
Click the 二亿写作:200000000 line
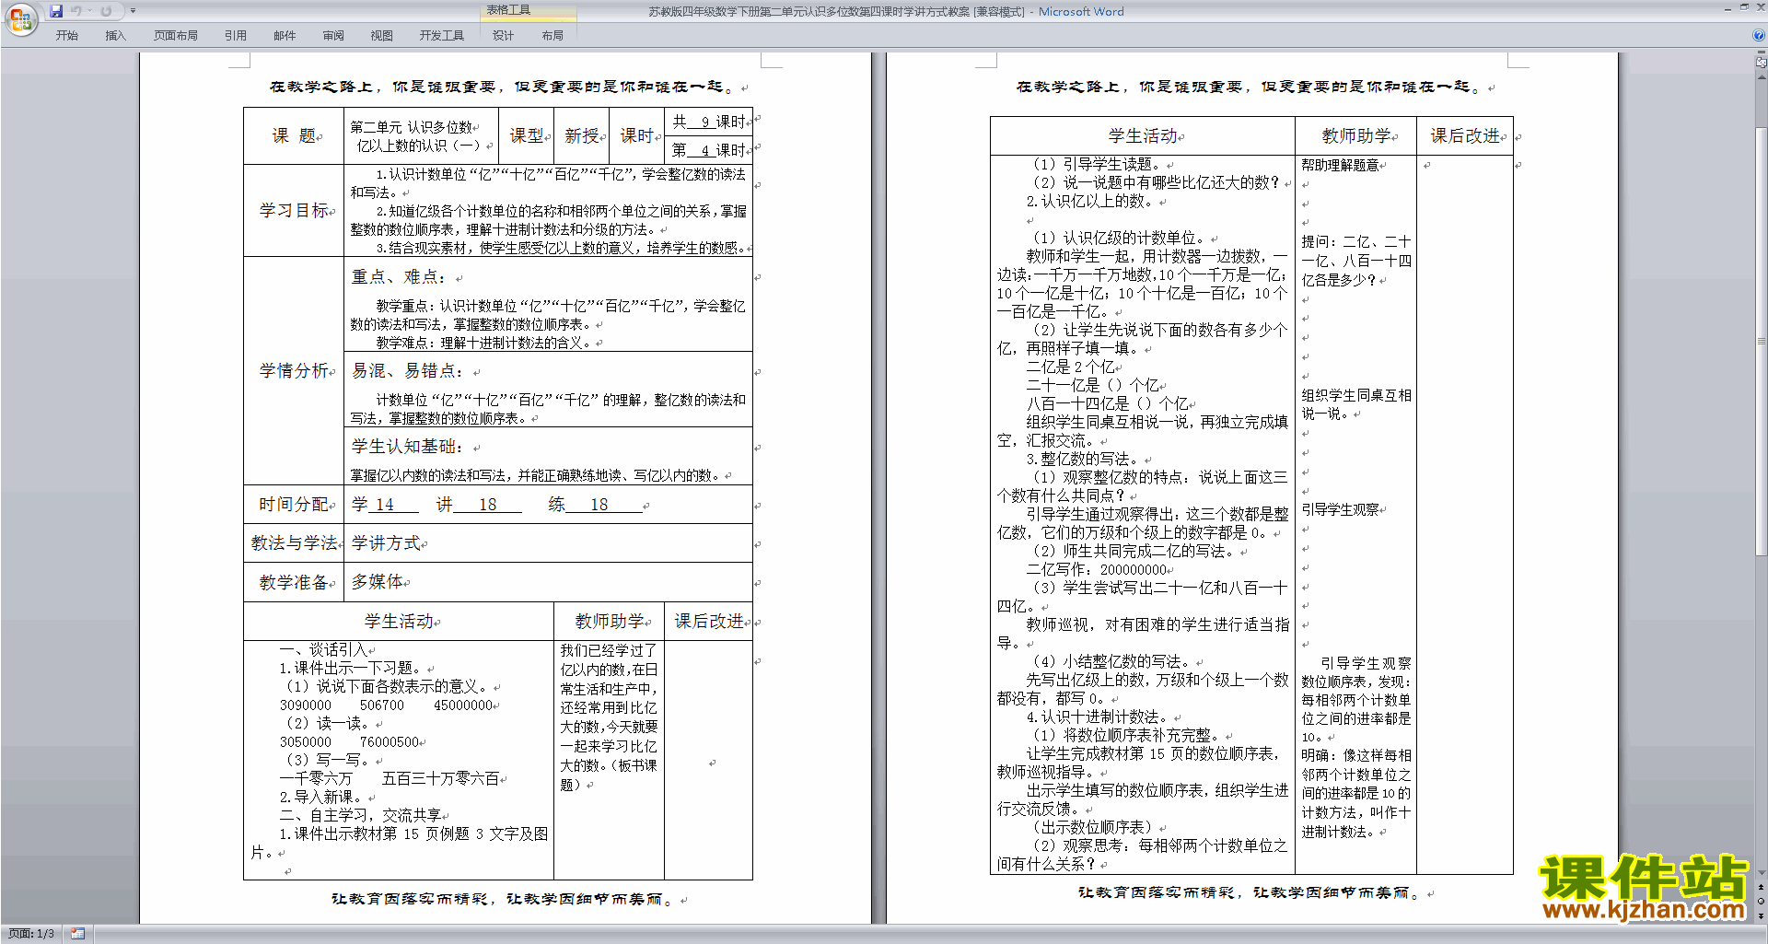(1097, 569)
